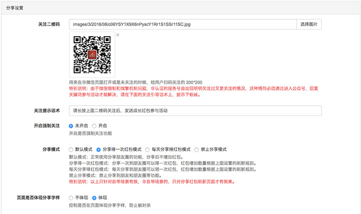Click the hint text 开启是否强制关注功能
This screenshot has width=361, height=214.
pos(90,133)
